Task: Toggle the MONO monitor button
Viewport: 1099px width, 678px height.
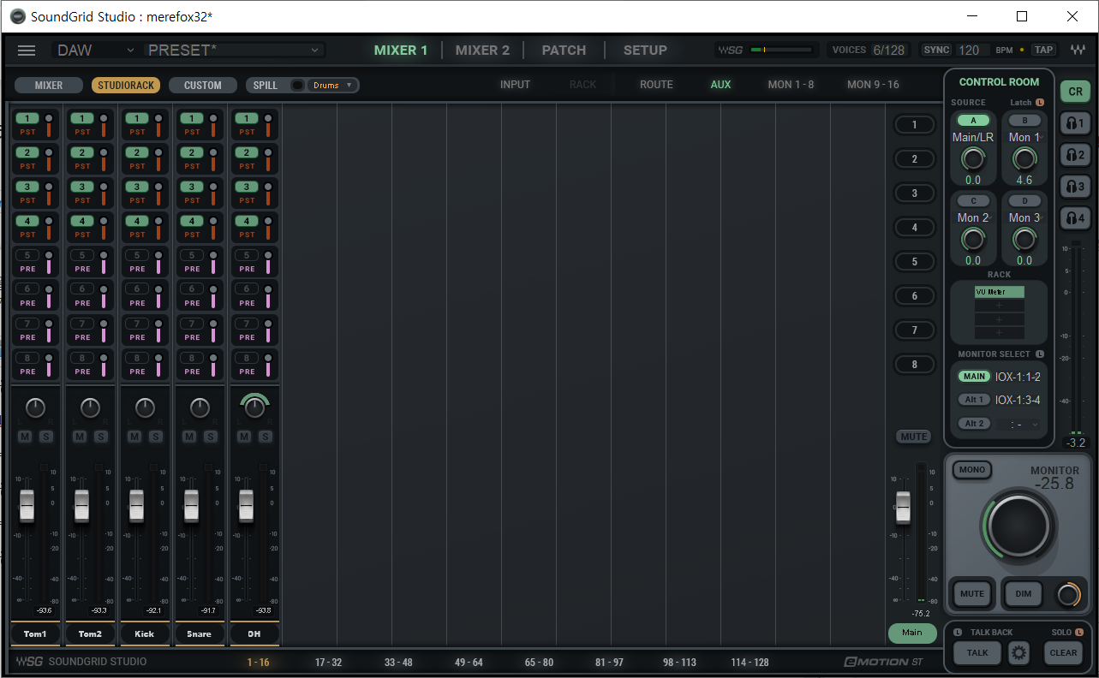Action: coord(971,470)
